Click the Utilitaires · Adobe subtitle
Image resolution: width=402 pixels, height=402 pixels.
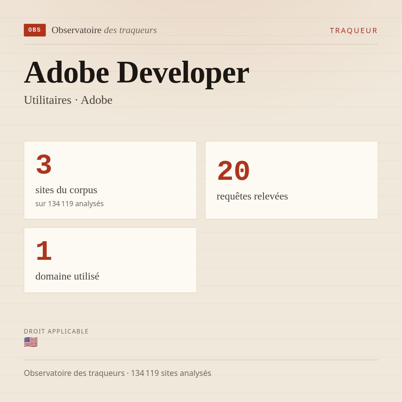(68, 100)
